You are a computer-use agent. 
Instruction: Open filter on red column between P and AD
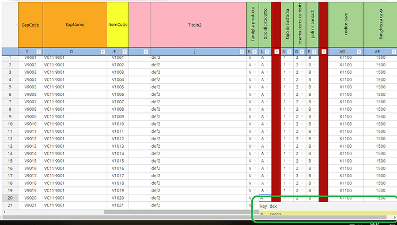[x=324, y=52]
